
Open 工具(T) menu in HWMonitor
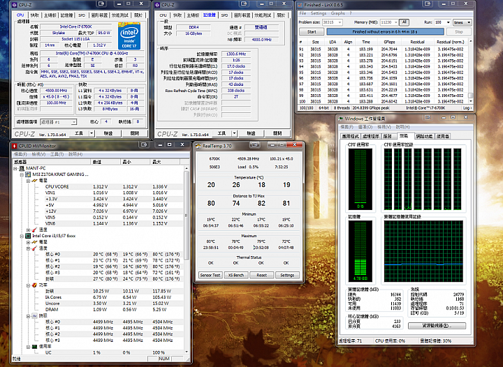[x=57, y=154]
